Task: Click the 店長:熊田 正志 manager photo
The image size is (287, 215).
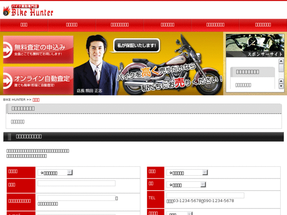Action: tap(96, 65)
